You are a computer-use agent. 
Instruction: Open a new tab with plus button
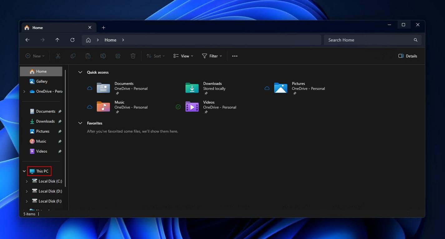103,27
